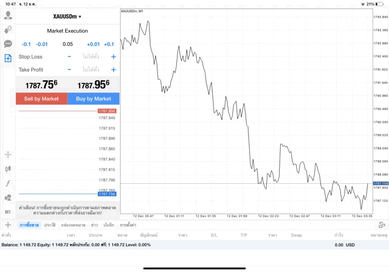Viewport: 389px width, 272px height.
Task: Increase Stop Loss with plus button
Action: click(x=113, y=57)
